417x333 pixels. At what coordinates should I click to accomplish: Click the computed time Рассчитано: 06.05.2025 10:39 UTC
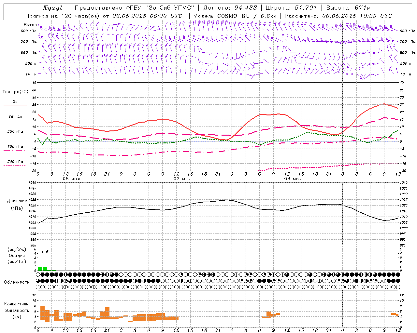(x=338, y=16)
